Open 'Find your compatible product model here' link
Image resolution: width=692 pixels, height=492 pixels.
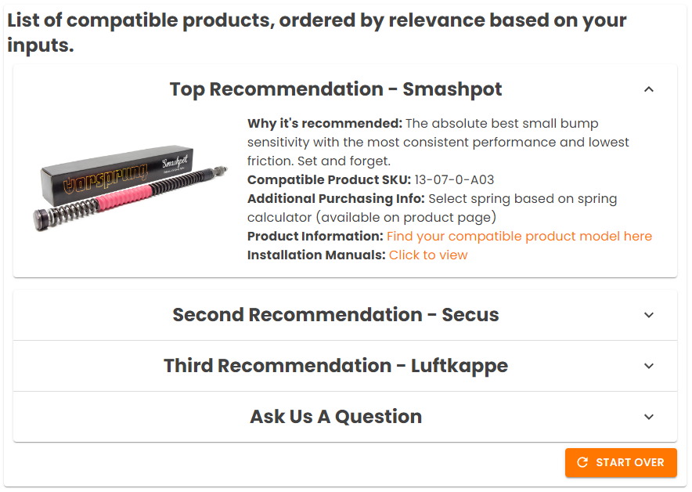tap(519, 237)
